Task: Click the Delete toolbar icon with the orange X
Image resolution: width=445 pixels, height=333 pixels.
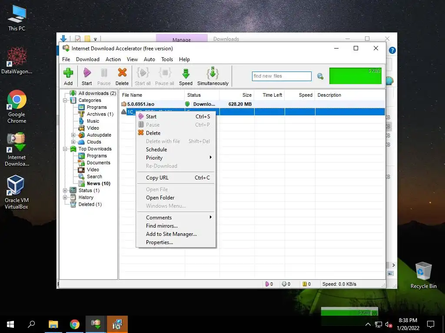Action: pyautogui.click(x=122, y=73)
